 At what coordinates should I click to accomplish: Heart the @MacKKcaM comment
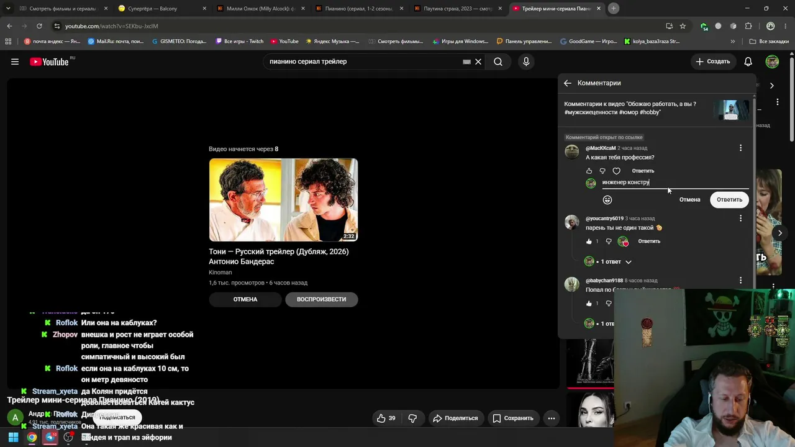coord(616,171)
